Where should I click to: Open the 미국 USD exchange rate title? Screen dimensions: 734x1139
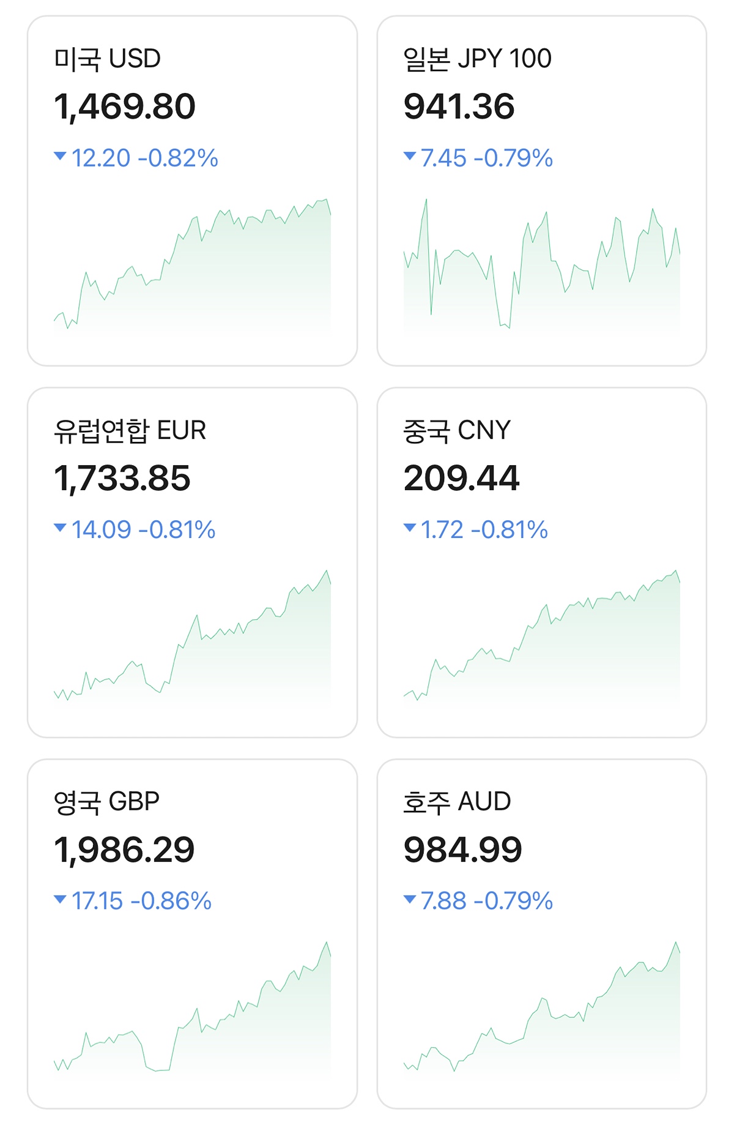tap(108, 59)
